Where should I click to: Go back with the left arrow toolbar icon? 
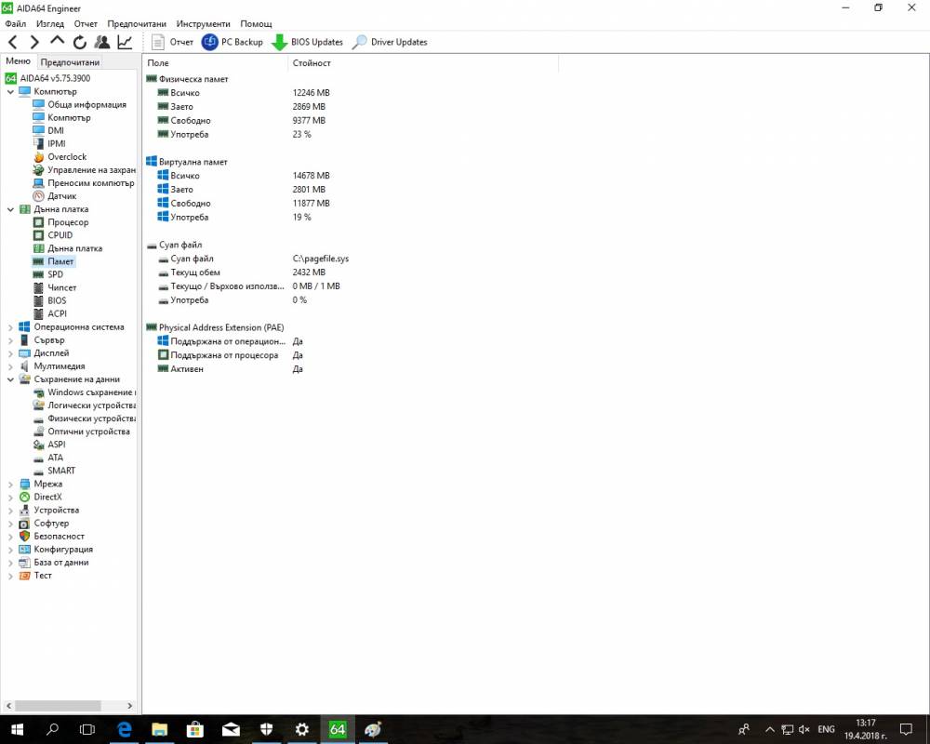tap(13, 42)
